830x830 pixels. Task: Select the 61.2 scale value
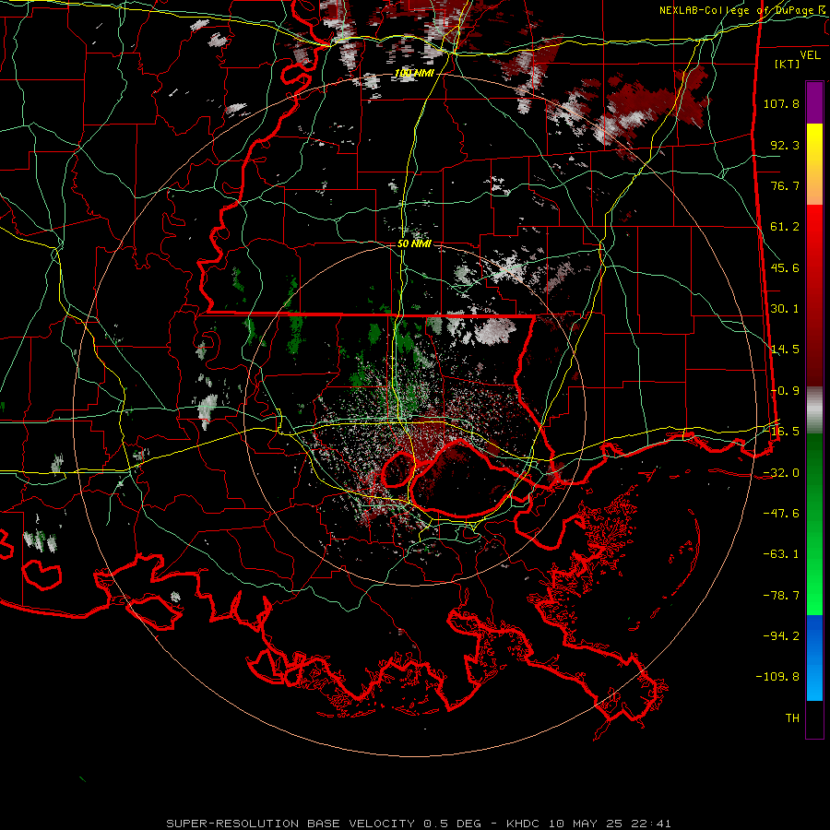785,227
